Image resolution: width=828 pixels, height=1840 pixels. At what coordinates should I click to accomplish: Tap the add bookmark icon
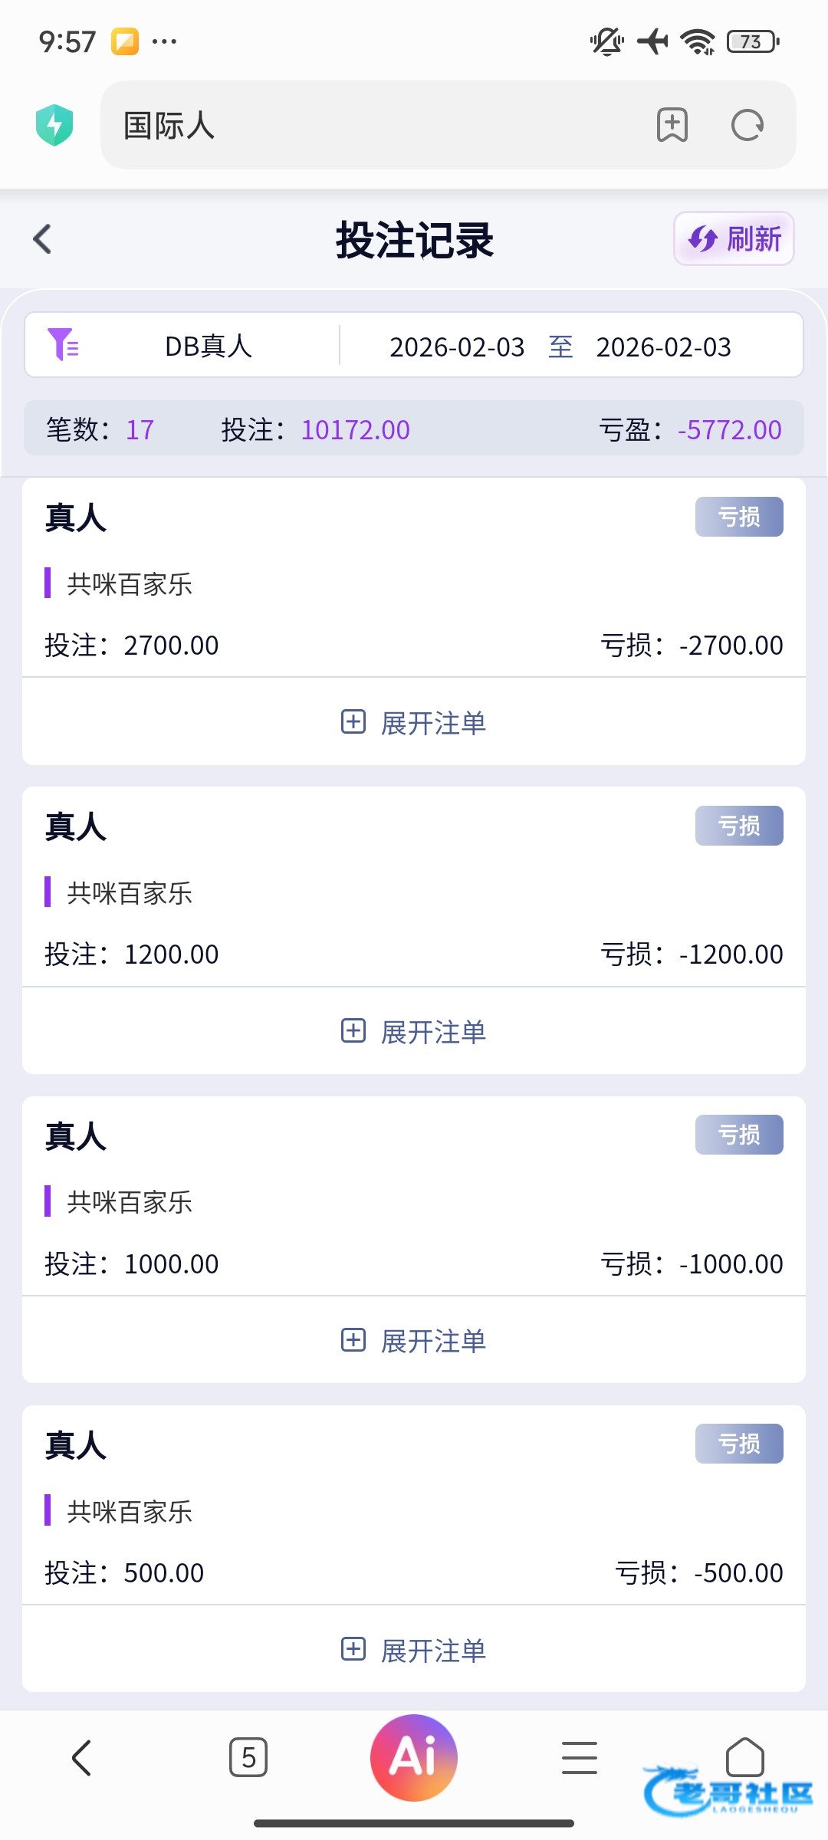[672, 125]
